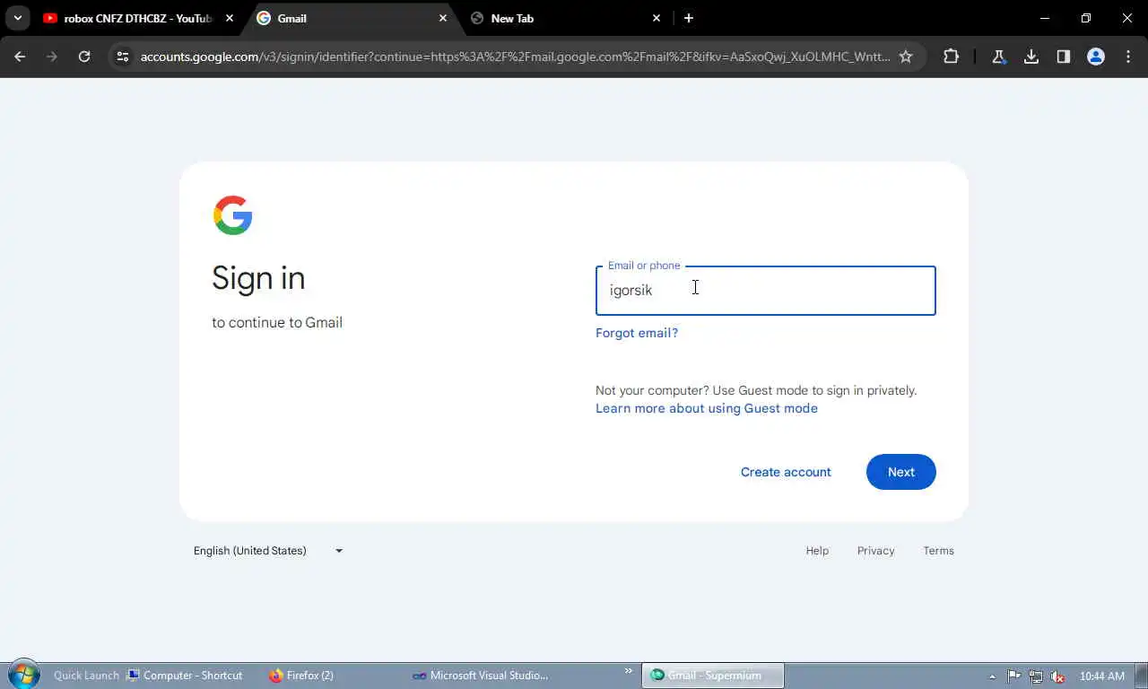
Task: Focus the Email or phone field
Action: coord(766,291)
